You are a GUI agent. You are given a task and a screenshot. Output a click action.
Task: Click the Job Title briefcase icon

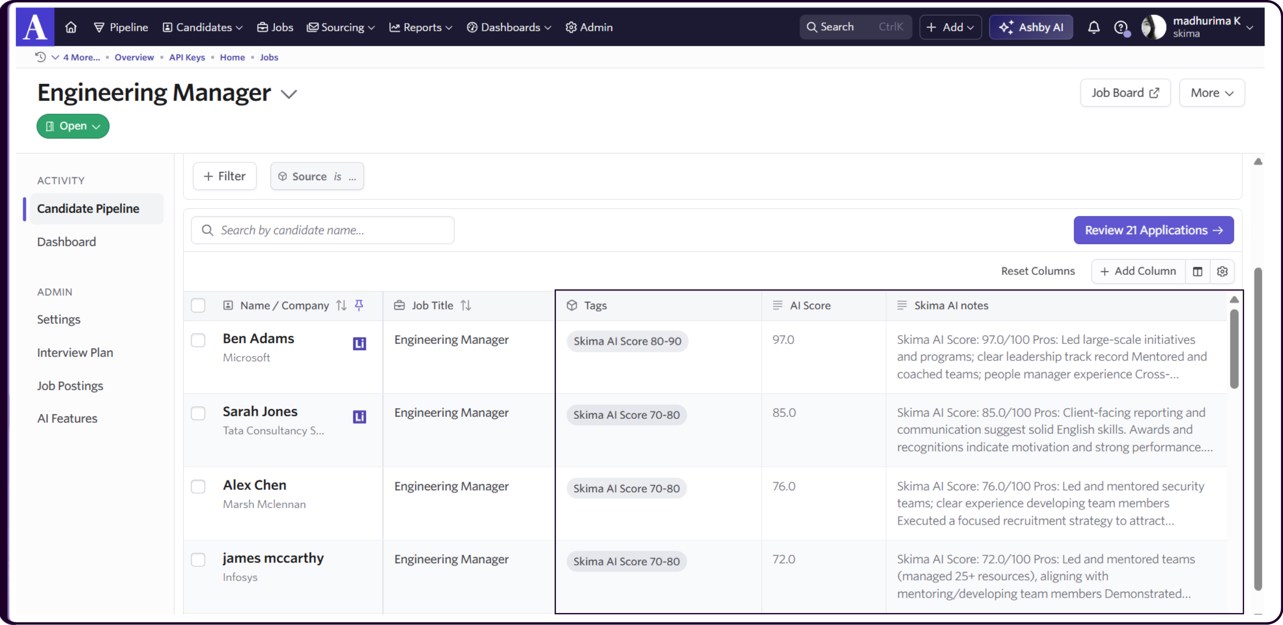click(399, 305)
